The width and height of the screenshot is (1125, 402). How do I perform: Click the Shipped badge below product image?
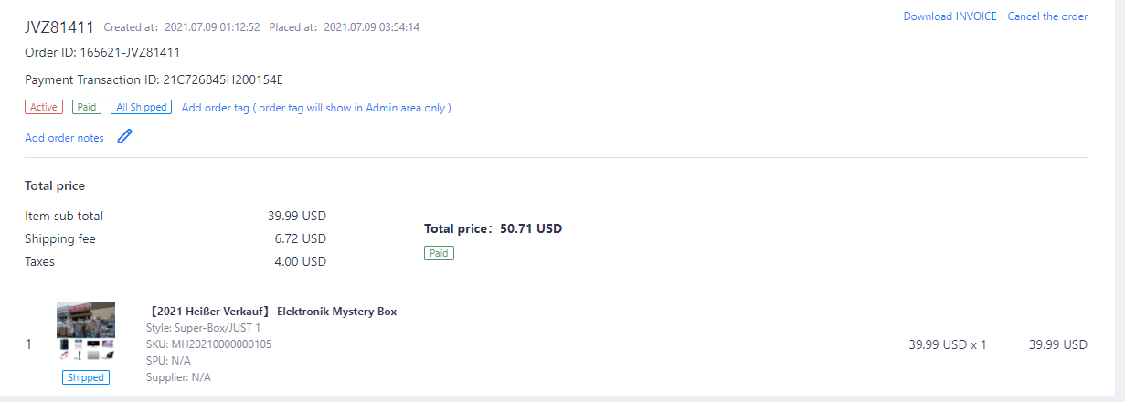(x=86, y=377)
